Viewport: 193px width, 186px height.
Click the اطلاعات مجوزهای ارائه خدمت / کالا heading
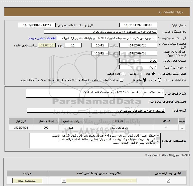pyautogui.click(x=167, y=155)
